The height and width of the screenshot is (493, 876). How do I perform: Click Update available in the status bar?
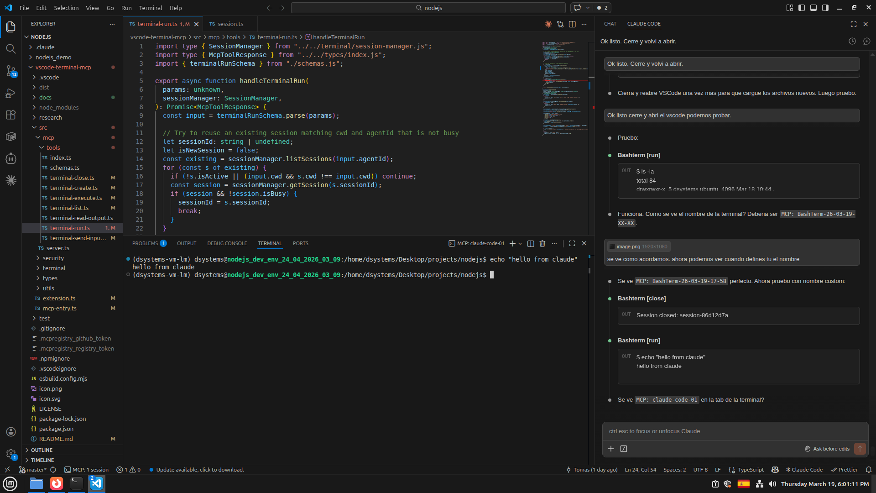point(196,469)
